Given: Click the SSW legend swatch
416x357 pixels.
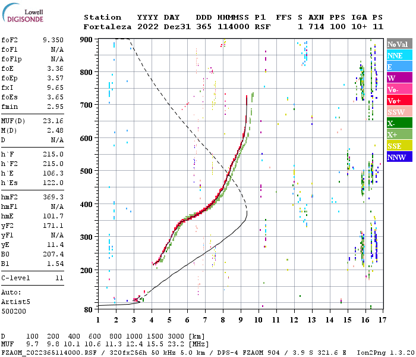Looking at the screenshot, I should (x=399, y=112).
